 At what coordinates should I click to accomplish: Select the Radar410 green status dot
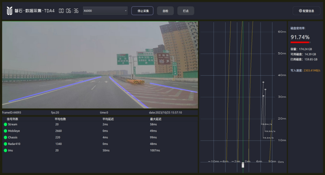6,144
